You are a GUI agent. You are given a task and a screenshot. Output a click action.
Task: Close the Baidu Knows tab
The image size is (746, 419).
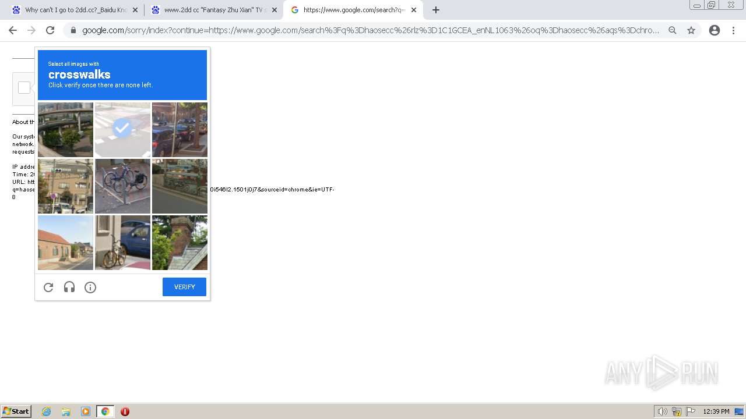click(135, 10)
